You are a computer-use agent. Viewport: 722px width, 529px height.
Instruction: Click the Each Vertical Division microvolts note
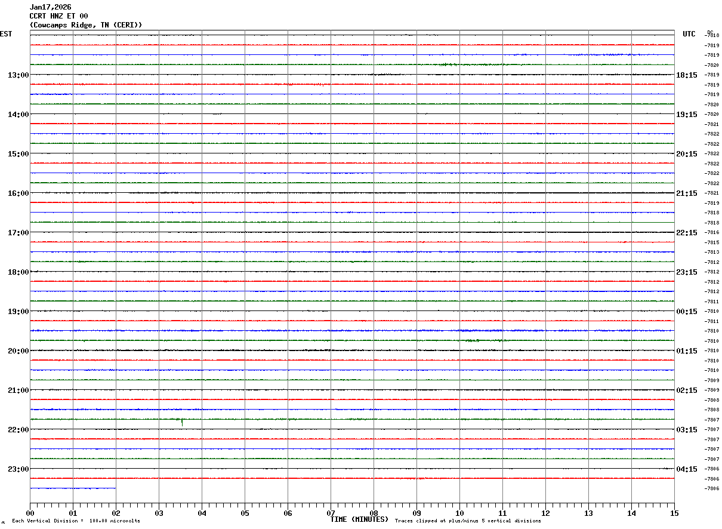[76, 521]
